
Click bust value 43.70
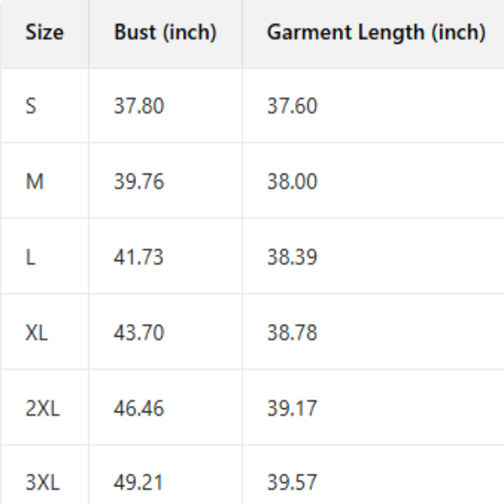[139, 333]
